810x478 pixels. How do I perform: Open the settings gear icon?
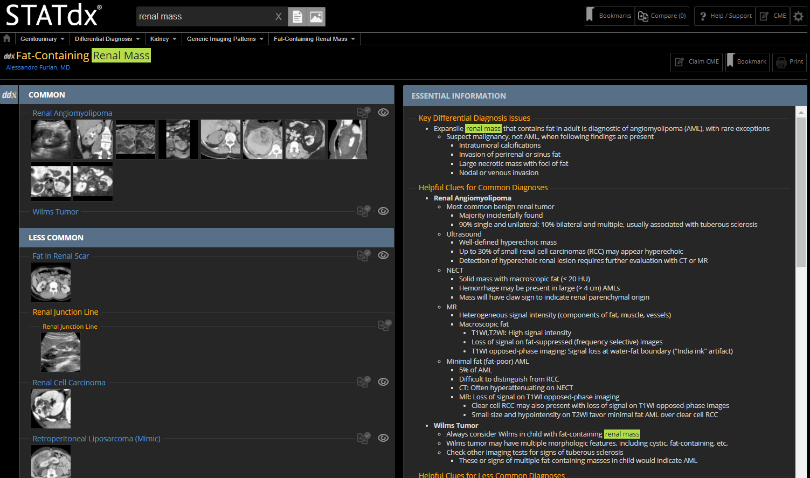[x=798, y=16]
